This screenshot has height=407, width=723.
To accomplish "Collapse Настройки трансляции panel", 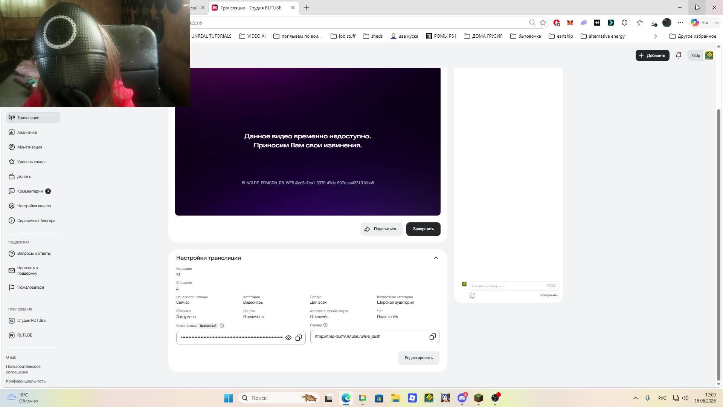I will click(x=436, y=258).
